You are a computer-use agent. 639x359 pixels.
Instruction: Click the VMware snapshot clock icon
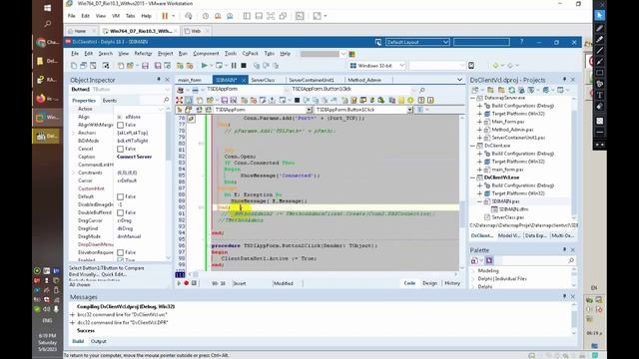tap(206, 16)
